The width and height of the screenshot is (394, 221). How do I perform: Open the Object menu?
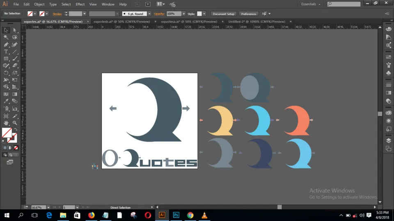point(39,4)
